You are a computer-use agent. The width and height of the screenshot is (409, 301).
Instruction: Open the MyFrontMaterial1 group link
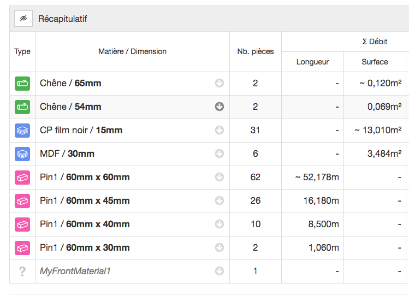coord(75,272)
